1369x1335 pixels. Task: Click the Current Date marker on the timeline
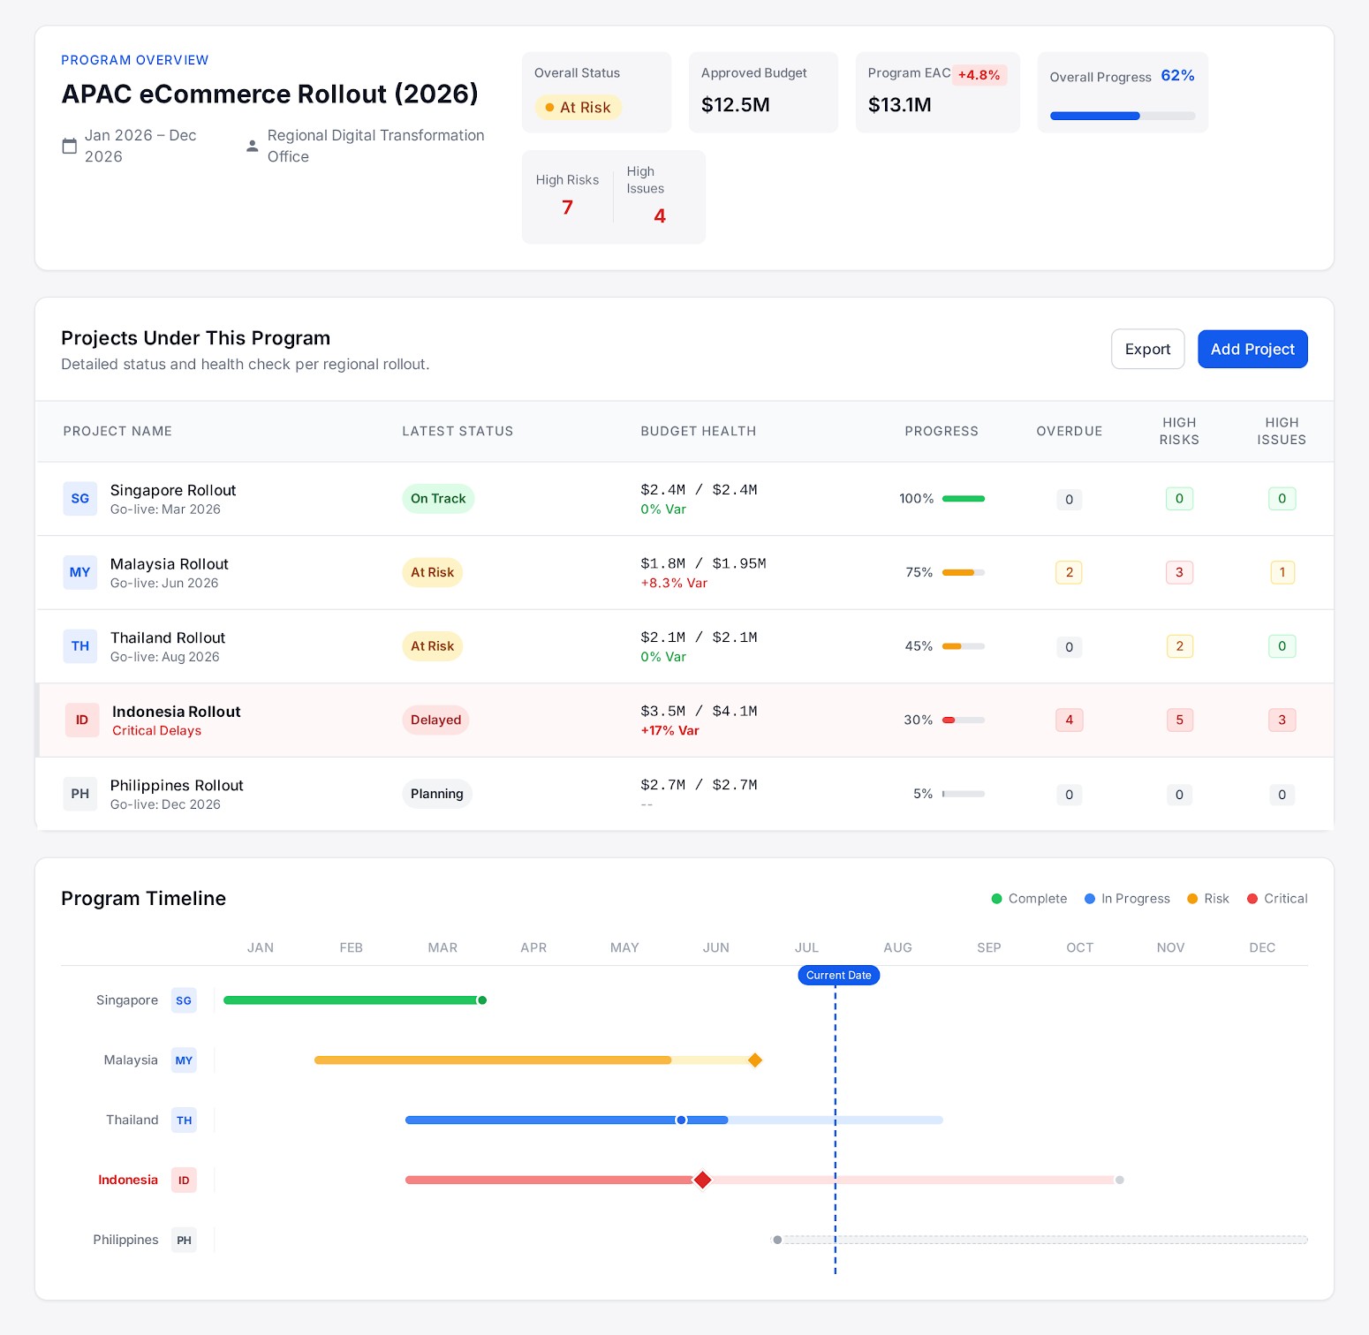click(837, 975)
